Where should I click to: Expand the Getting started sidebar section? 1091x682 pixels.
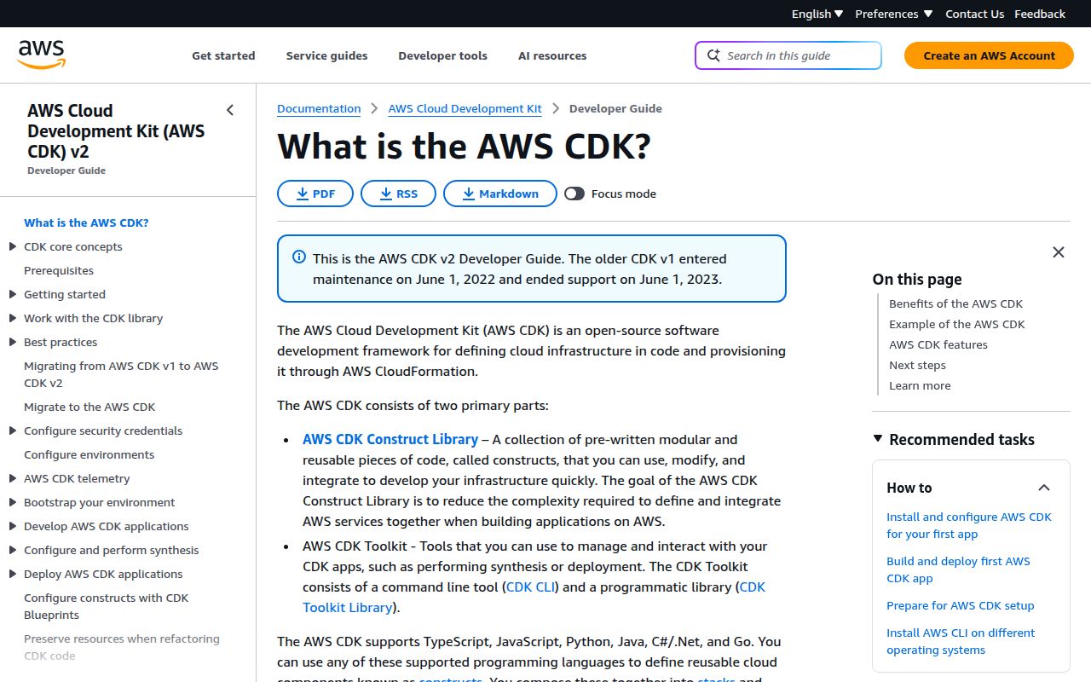[13, 294]
